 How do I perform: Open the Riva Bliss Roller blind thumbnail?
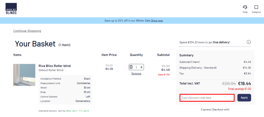pos(24,75)
